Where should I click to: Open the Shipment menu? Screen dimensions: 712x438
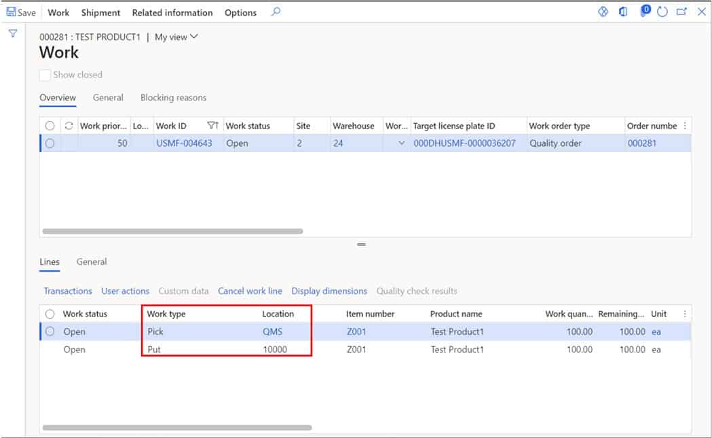(x=101, y=13)
